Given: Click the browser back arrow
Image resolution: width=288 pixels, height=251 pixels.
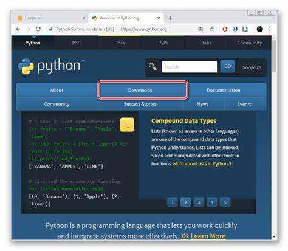Looking at the screenshot, I should [x=18, y=29].
